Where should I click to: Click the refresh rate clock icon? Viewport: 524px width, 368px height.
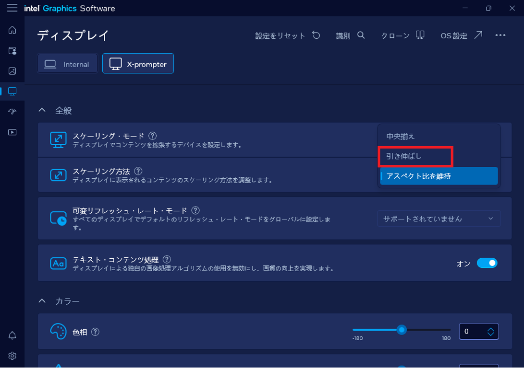[x=58, y=218]
